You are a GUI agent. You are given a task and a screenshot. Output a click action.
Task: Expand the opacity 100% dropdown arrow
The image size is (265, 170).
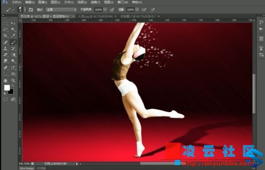(105, 10)
